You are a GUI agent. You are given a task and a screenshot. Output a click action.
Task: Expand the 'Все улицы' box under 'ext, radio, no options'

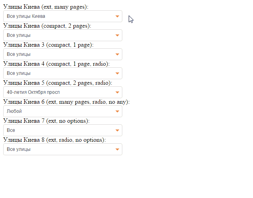[60, 149]
